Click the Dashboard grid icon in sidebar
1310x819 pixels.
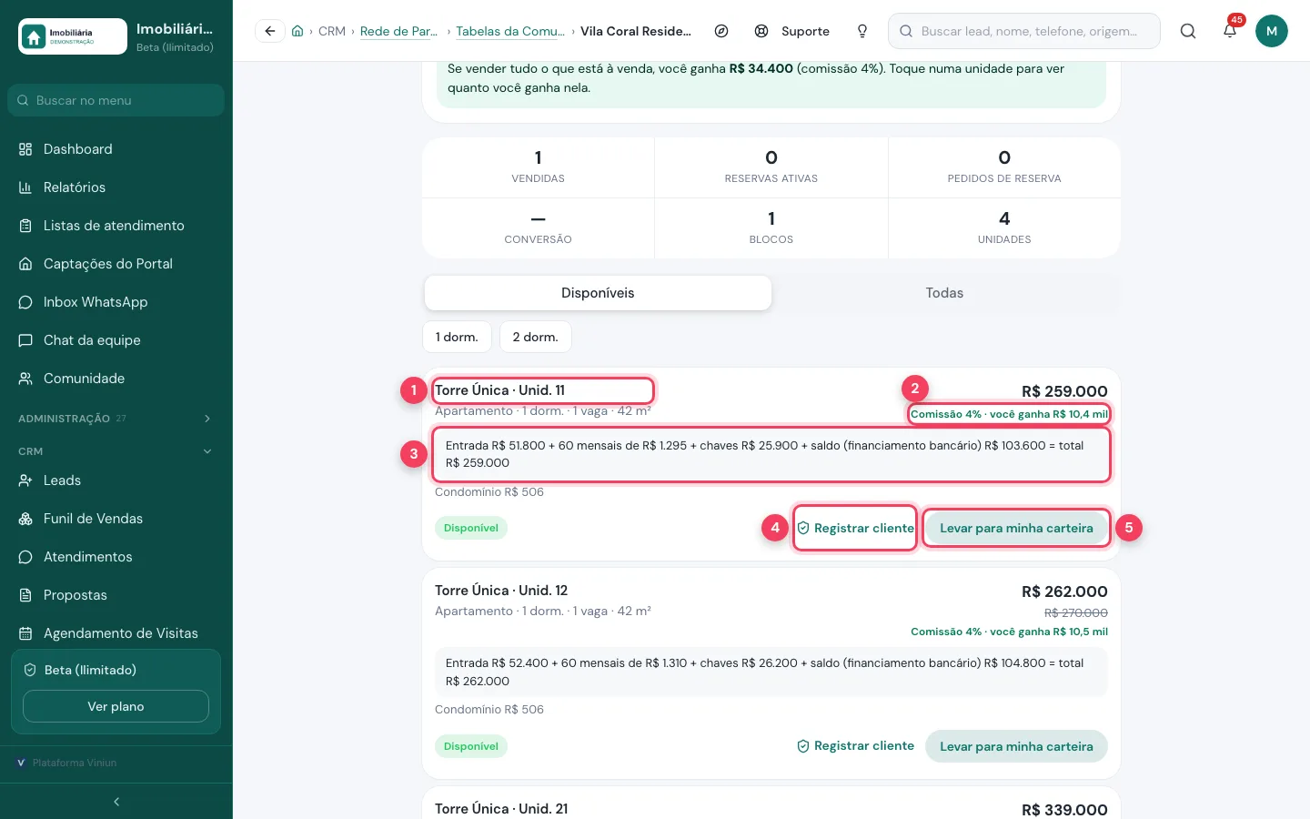[25, 149]
